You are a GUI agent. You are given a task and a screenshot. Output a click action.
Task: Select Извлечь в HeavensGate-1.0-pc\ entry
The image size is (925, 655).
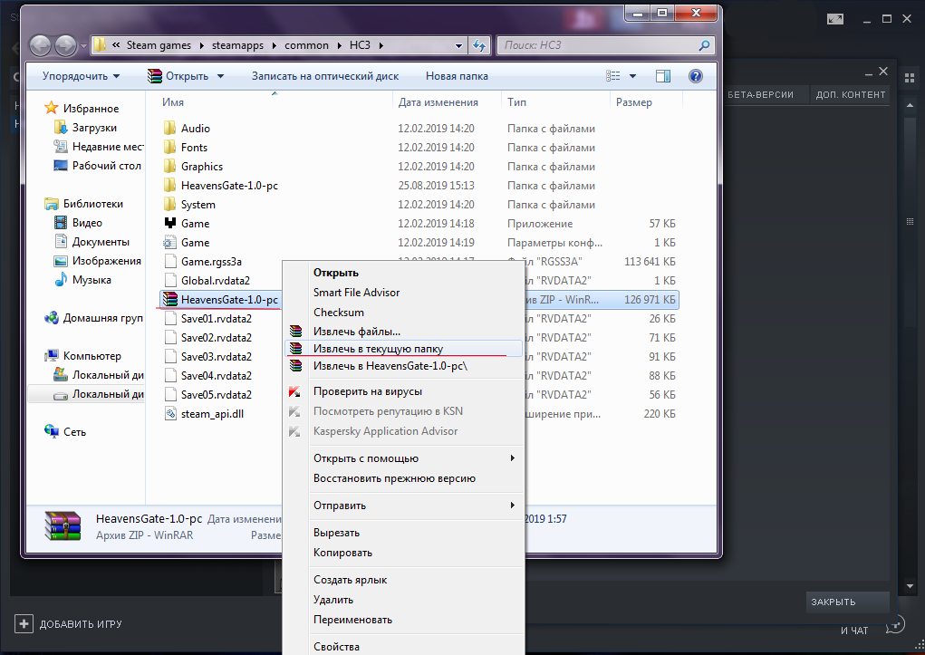point(403,366)
